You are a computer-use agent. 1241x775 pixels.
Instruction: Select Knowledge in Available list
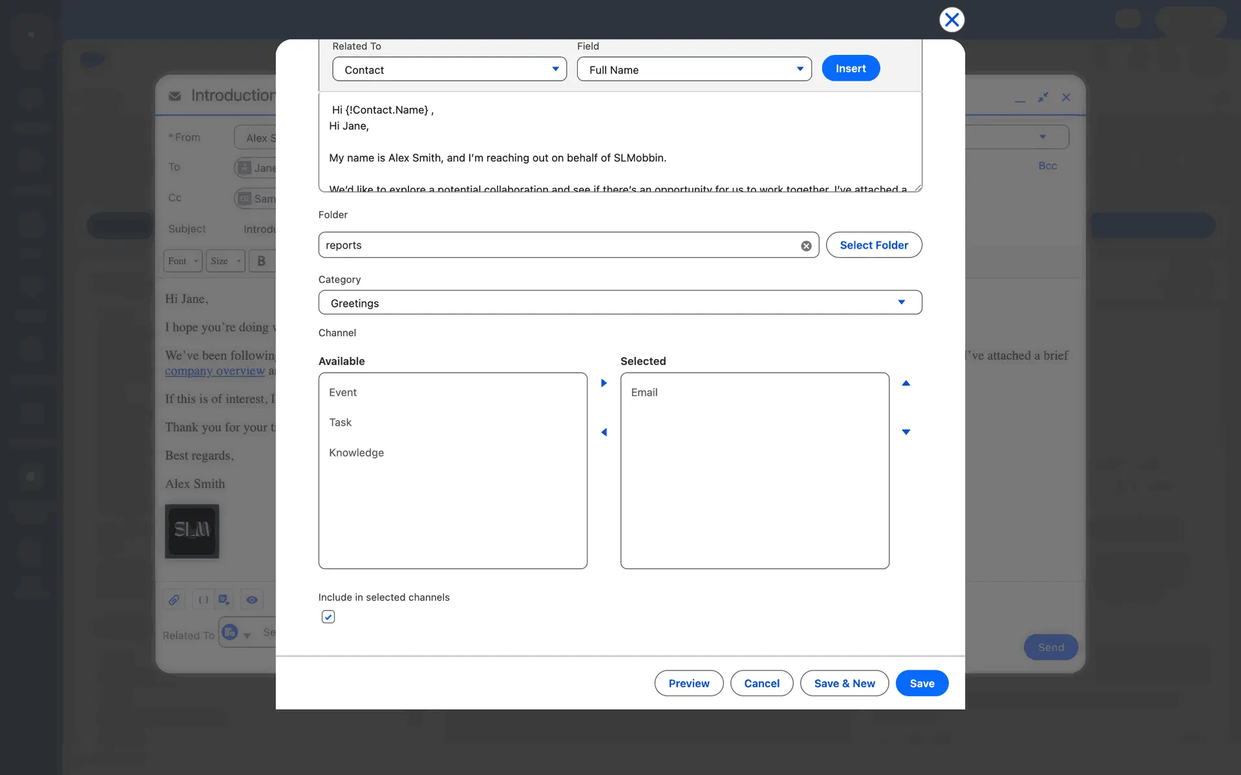(356, 453)
